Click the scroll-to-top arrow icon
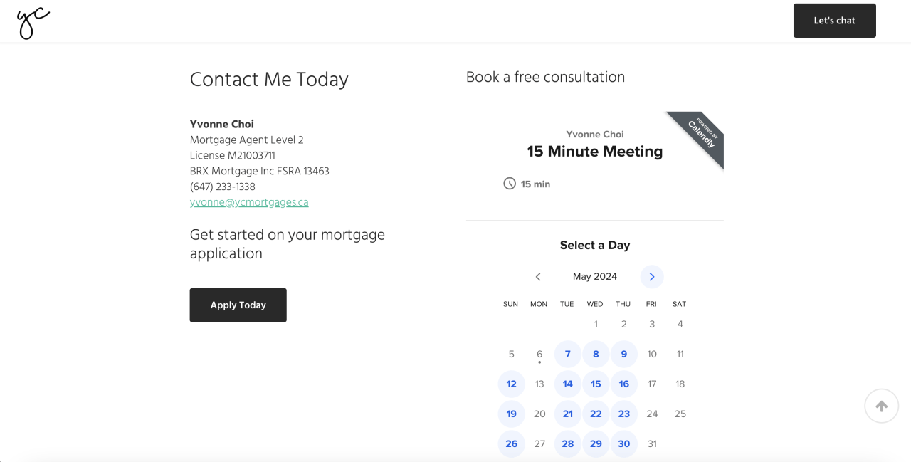This screenshot has width=911, height=462. (881, 406)
